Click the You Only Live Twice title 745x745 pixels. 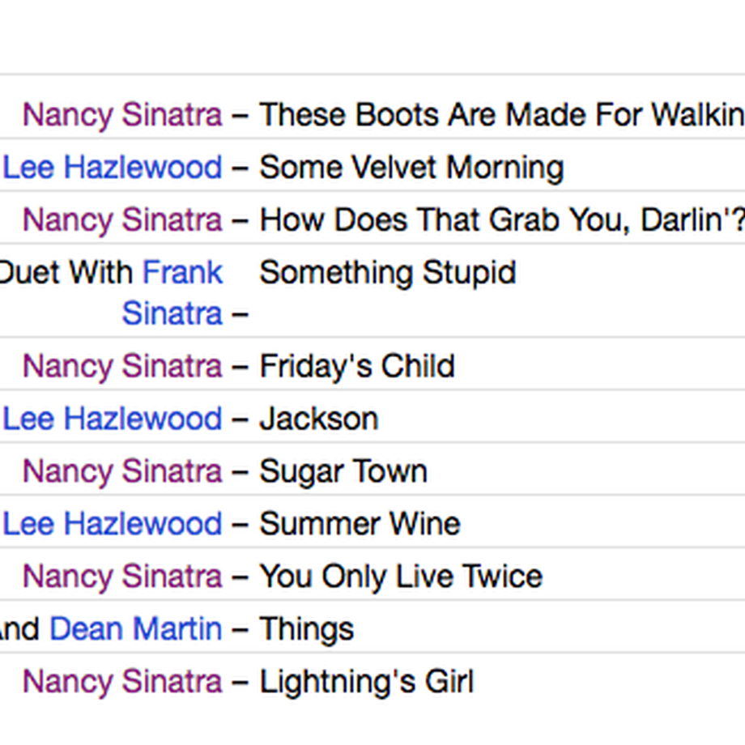coord(401,577)
